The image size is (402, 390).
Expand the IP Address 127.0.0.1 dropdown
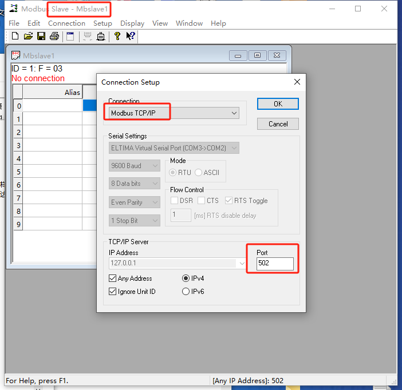pyautogui.click(x=242, y=263)
